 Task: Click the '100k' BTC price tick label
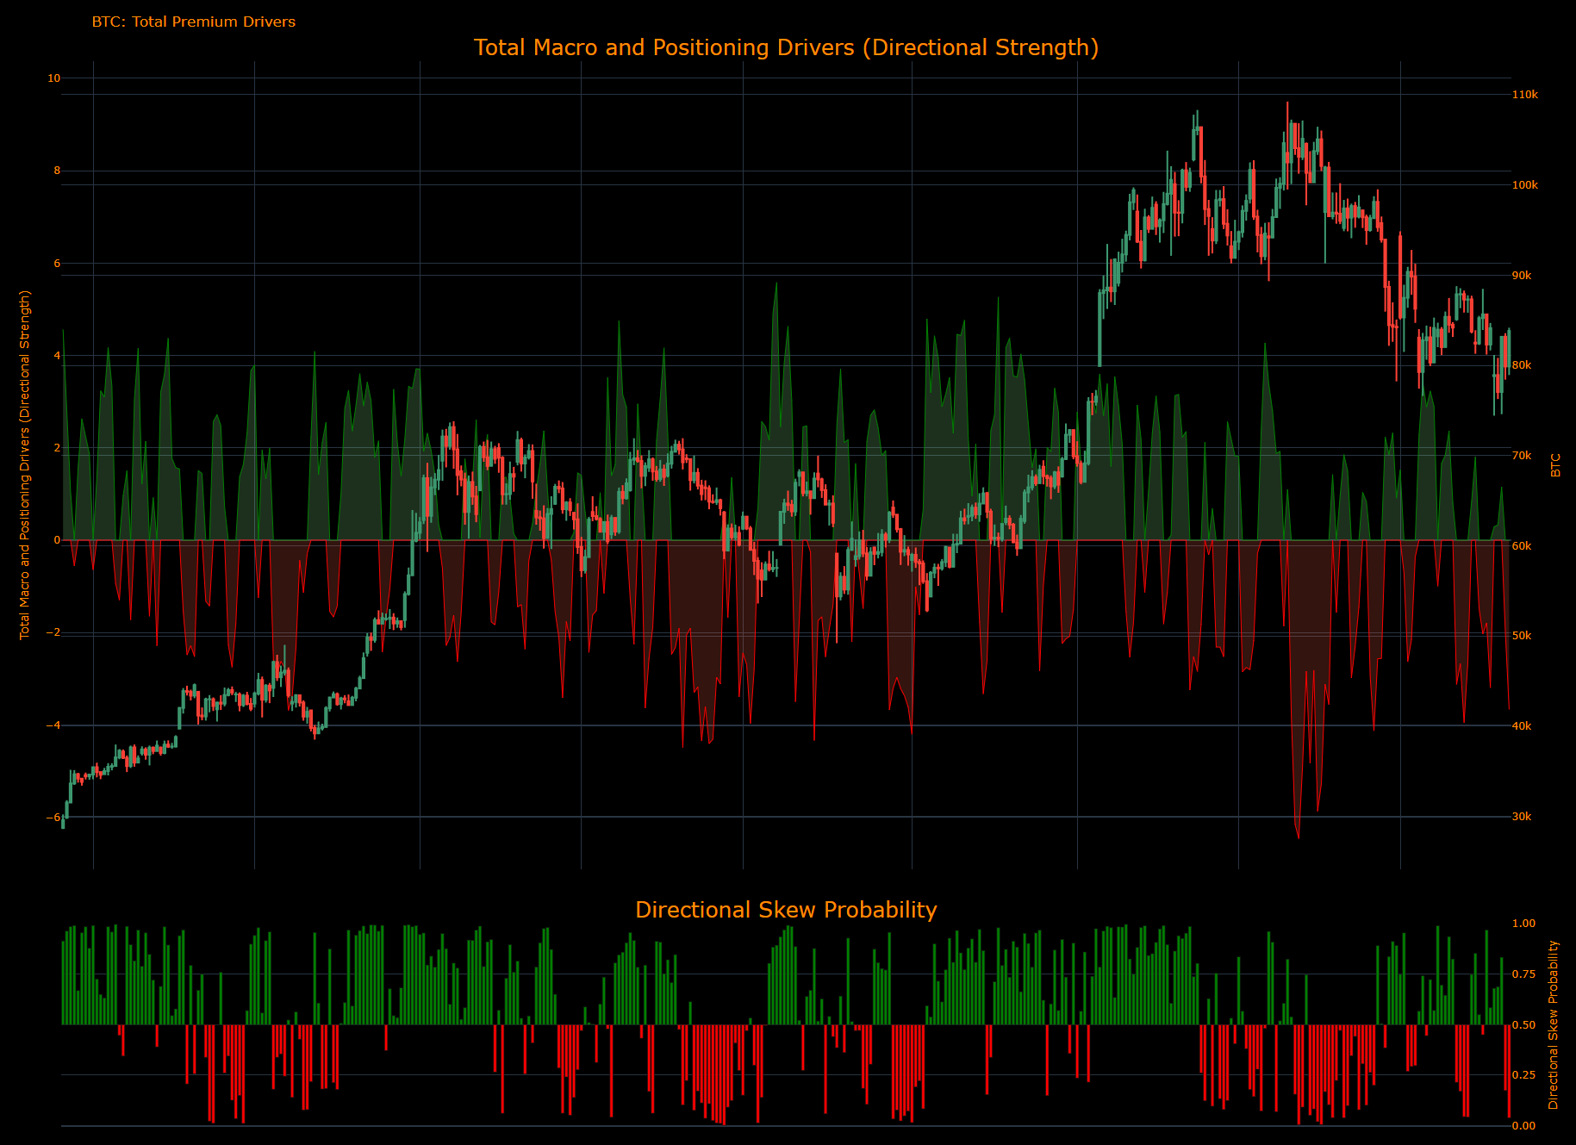click(x=1525, y=185)
